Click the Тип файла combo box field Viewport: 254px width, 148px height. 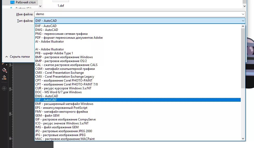point(140,21)
